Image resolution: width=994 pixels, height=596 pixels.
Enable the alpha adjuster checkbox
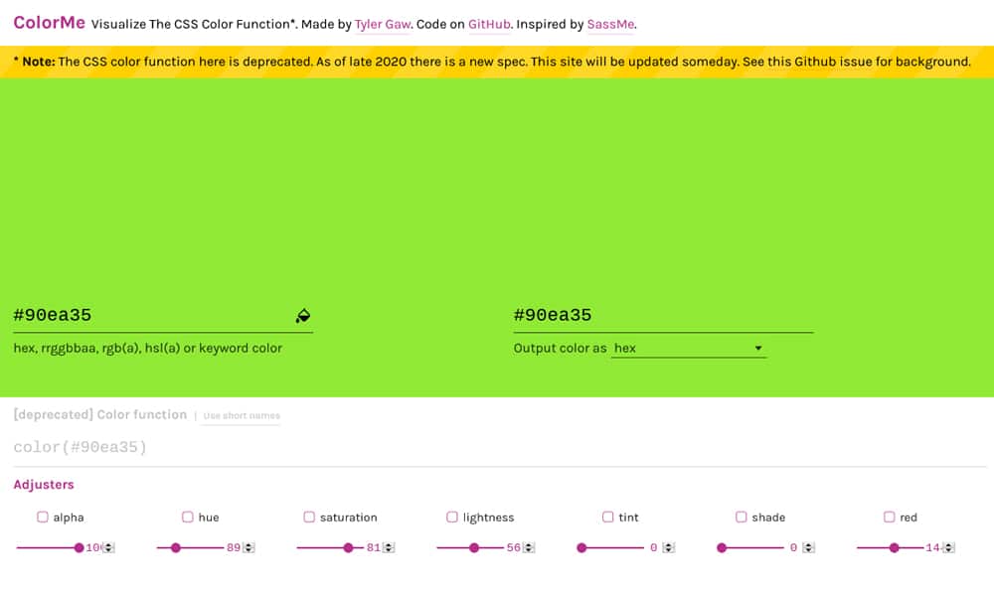tap(43, 517)
